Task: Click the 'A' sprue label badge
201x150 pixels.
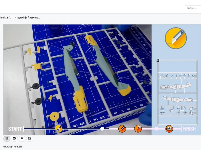Action: pos(158,60)
